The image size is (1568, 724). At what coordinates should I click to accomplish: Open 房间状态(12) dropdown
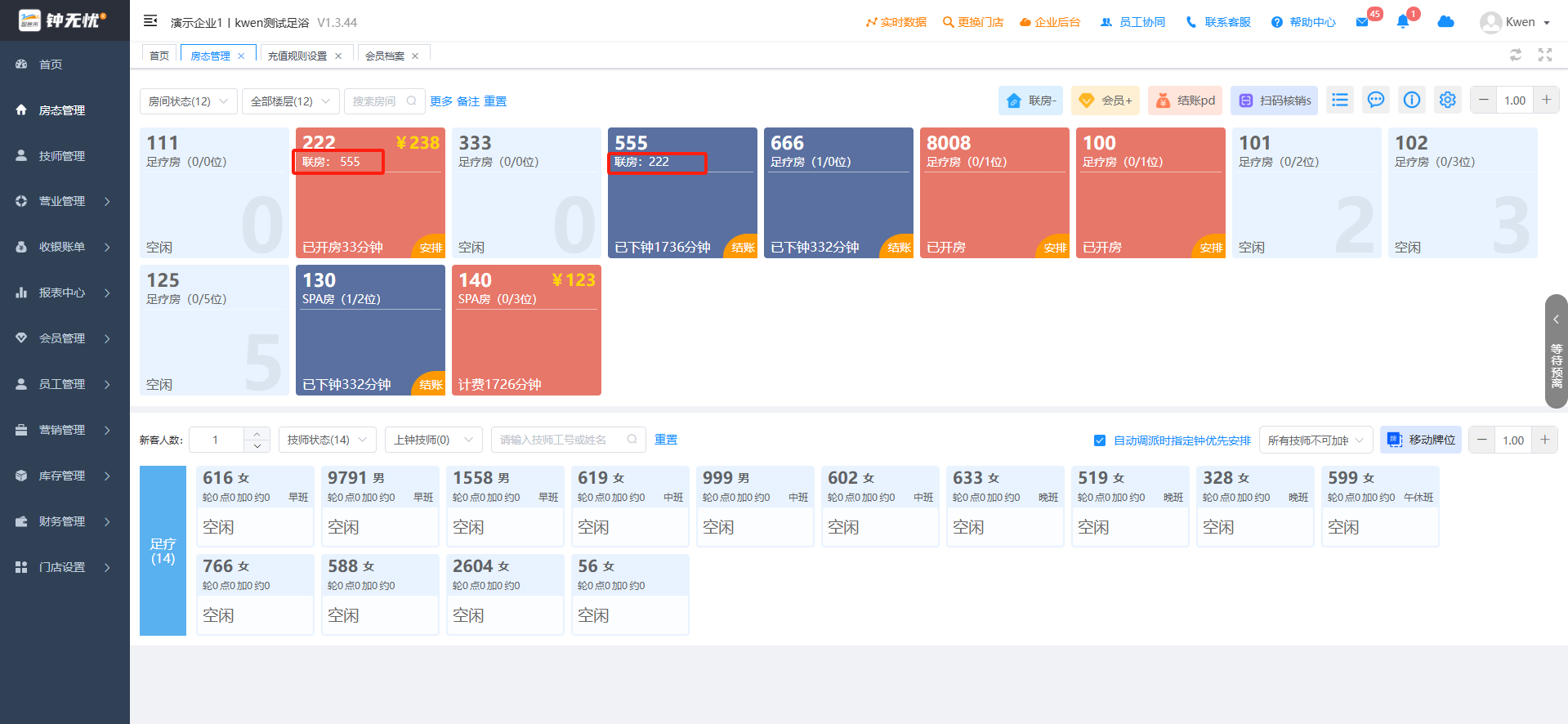189,101
